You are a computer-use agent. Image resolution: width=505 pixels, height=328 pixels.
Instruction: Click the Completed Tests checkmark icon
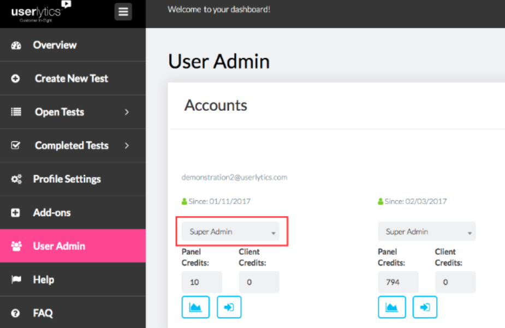click(x=16, y=145)
